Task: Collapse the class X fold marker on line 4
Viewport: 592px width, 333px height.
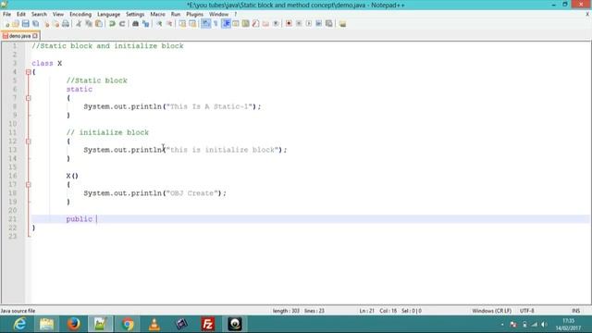Action: 29,72
